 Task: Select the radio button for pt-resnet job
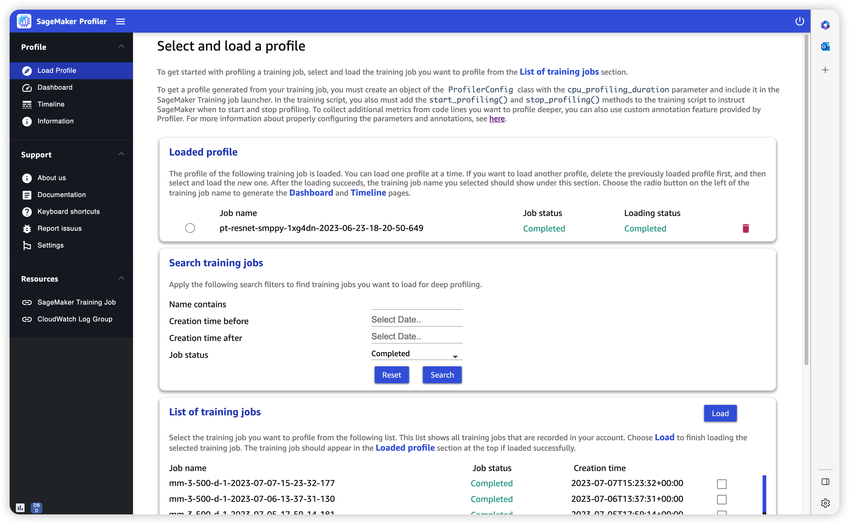click(x=190, y=228)
